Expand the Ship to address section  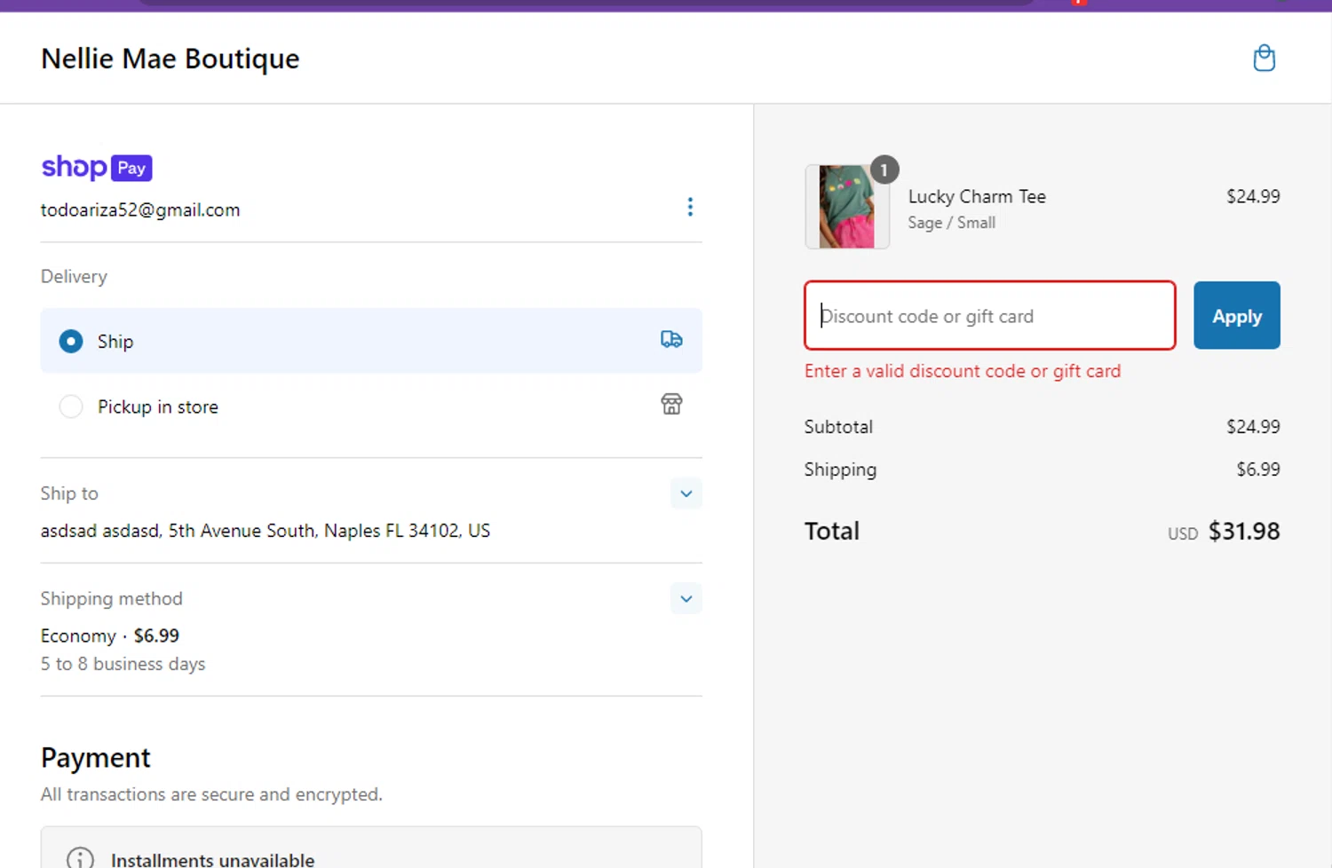click(686, 493)
